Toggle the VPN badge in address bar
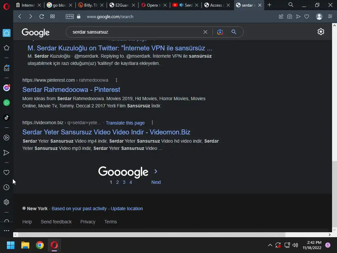 click(70, 16)
